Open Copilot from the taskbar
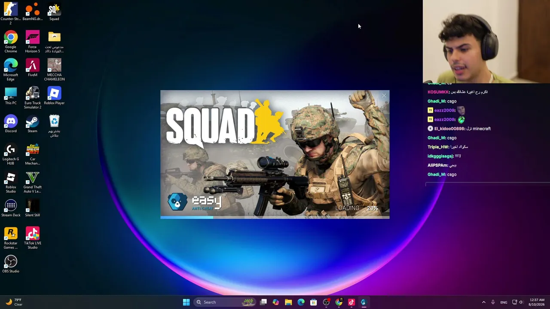 276,302
